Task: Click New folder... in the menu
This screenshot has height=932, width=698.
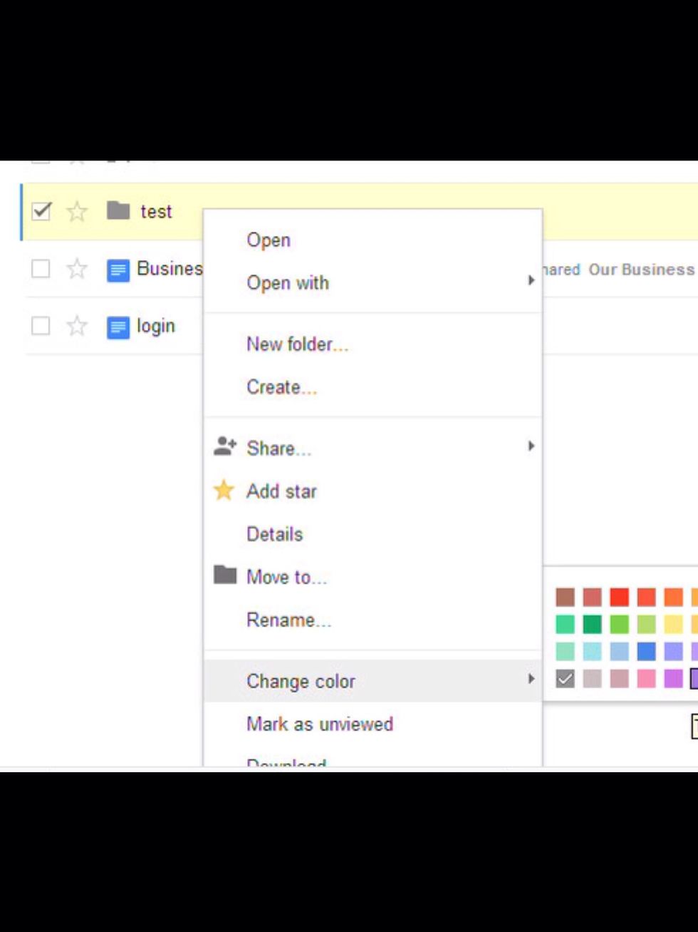Action: pyautogui.click(x=297, y=344)
